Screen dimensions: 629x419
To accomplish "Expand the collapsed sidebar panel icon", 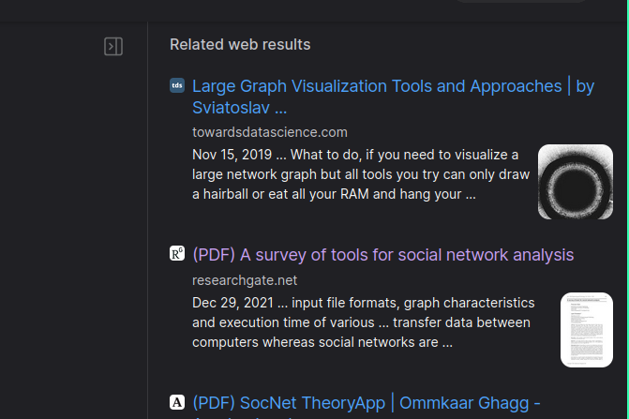I will click(x=113, y=47).
